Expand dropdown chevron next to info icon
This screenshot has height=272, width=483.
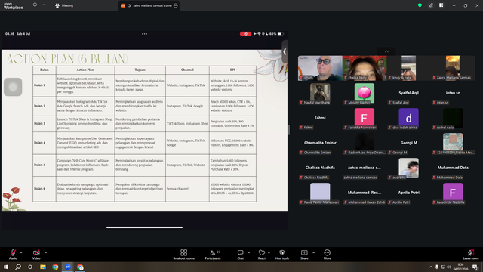click(x=44, y=5)
